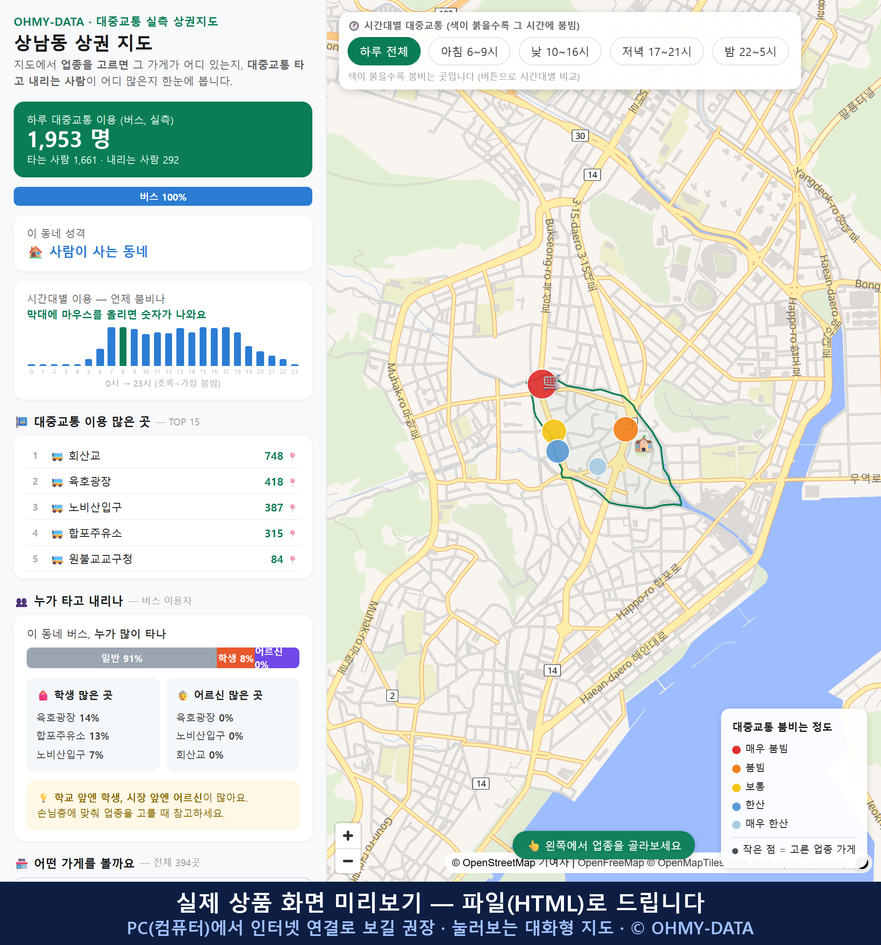Click the red very crowded marker on map

pos(542,384)
